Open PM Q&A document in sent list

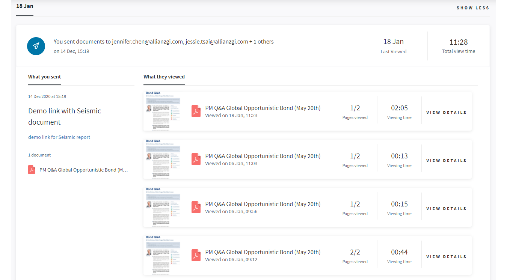tap(84, 170)
